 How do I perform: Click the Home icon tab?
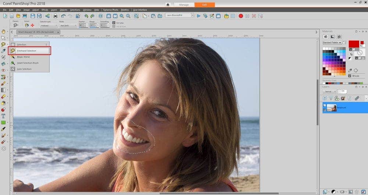pos(168,5)
